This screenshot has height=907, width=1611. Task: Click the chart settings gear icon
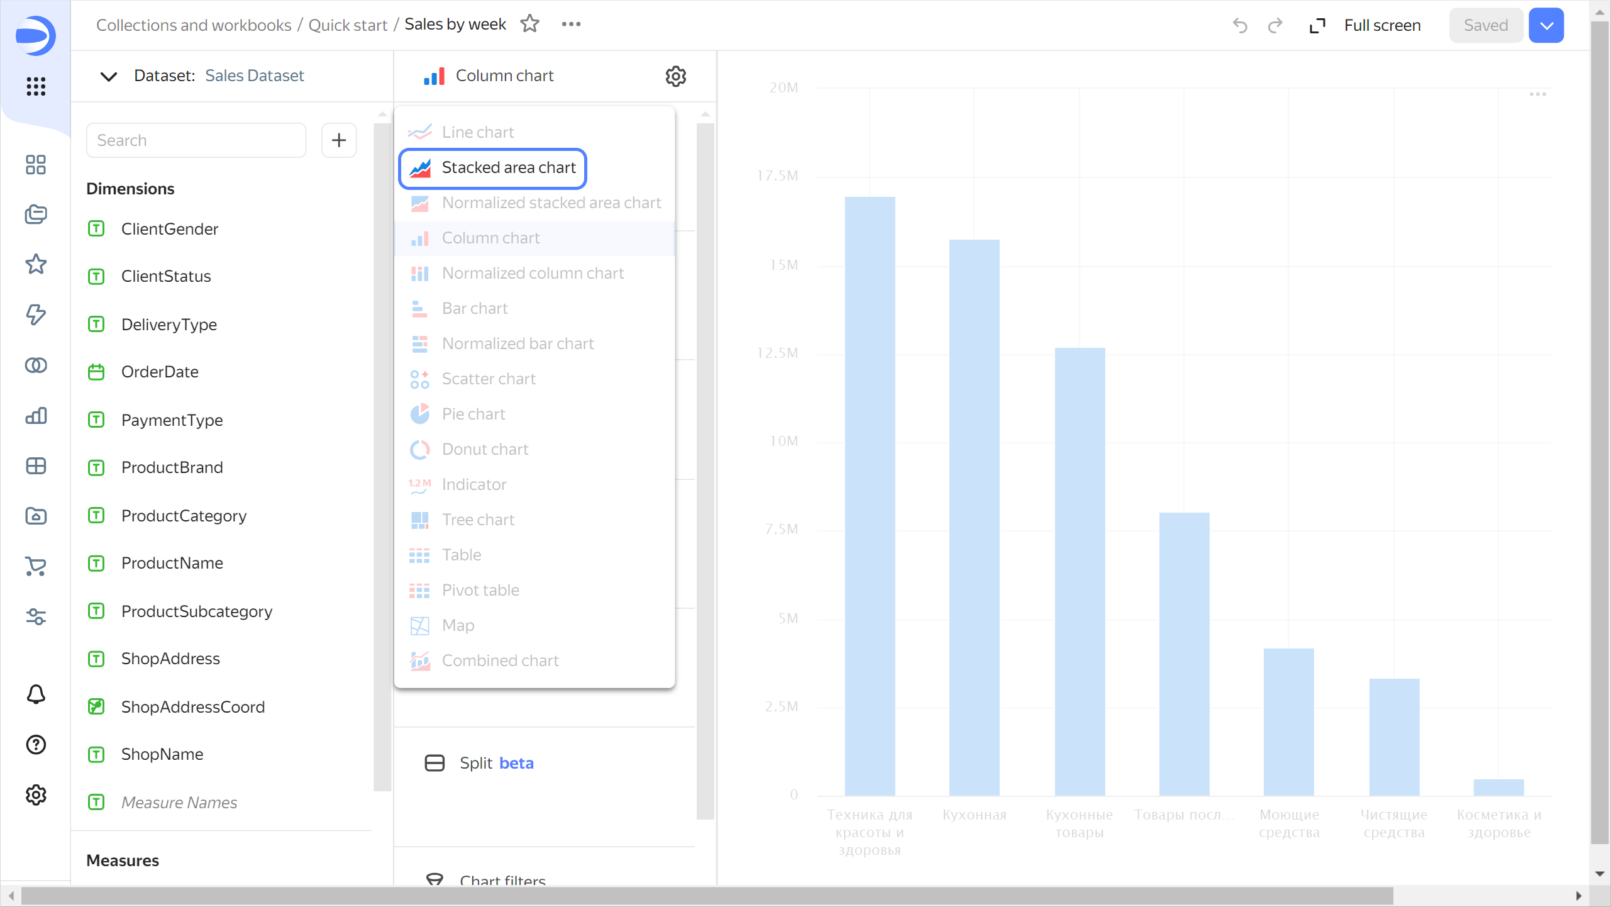click(675, 76)
